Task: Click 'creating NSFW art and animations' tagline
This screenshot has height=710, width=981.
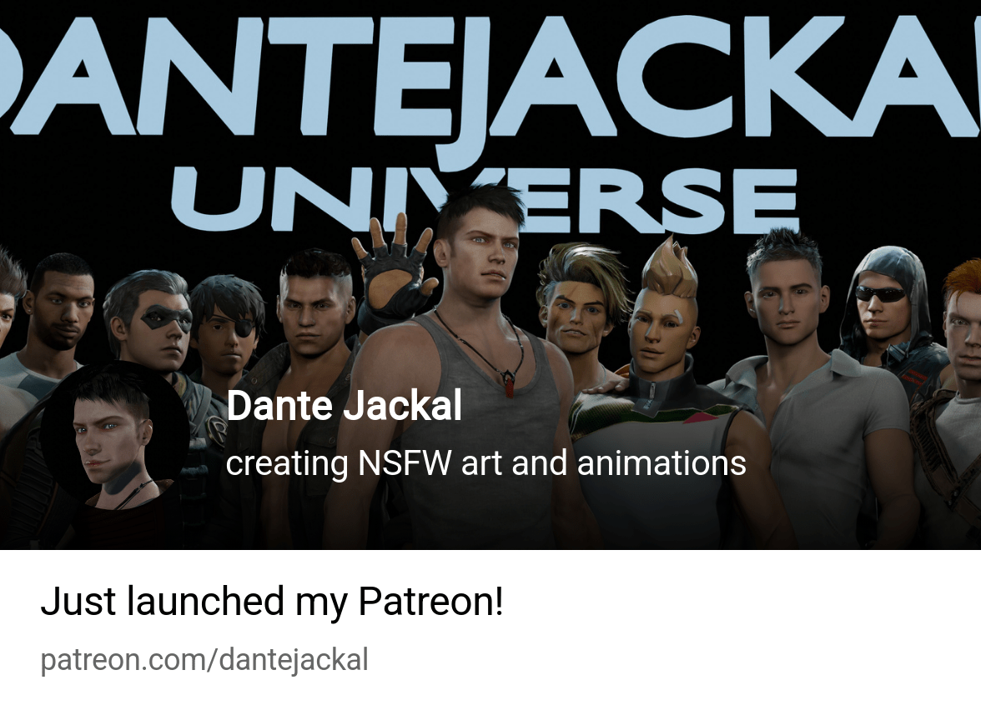Action: point(485,463)
